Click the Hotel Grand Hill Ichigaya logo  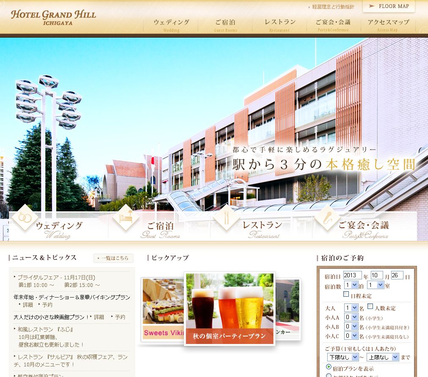53,17
